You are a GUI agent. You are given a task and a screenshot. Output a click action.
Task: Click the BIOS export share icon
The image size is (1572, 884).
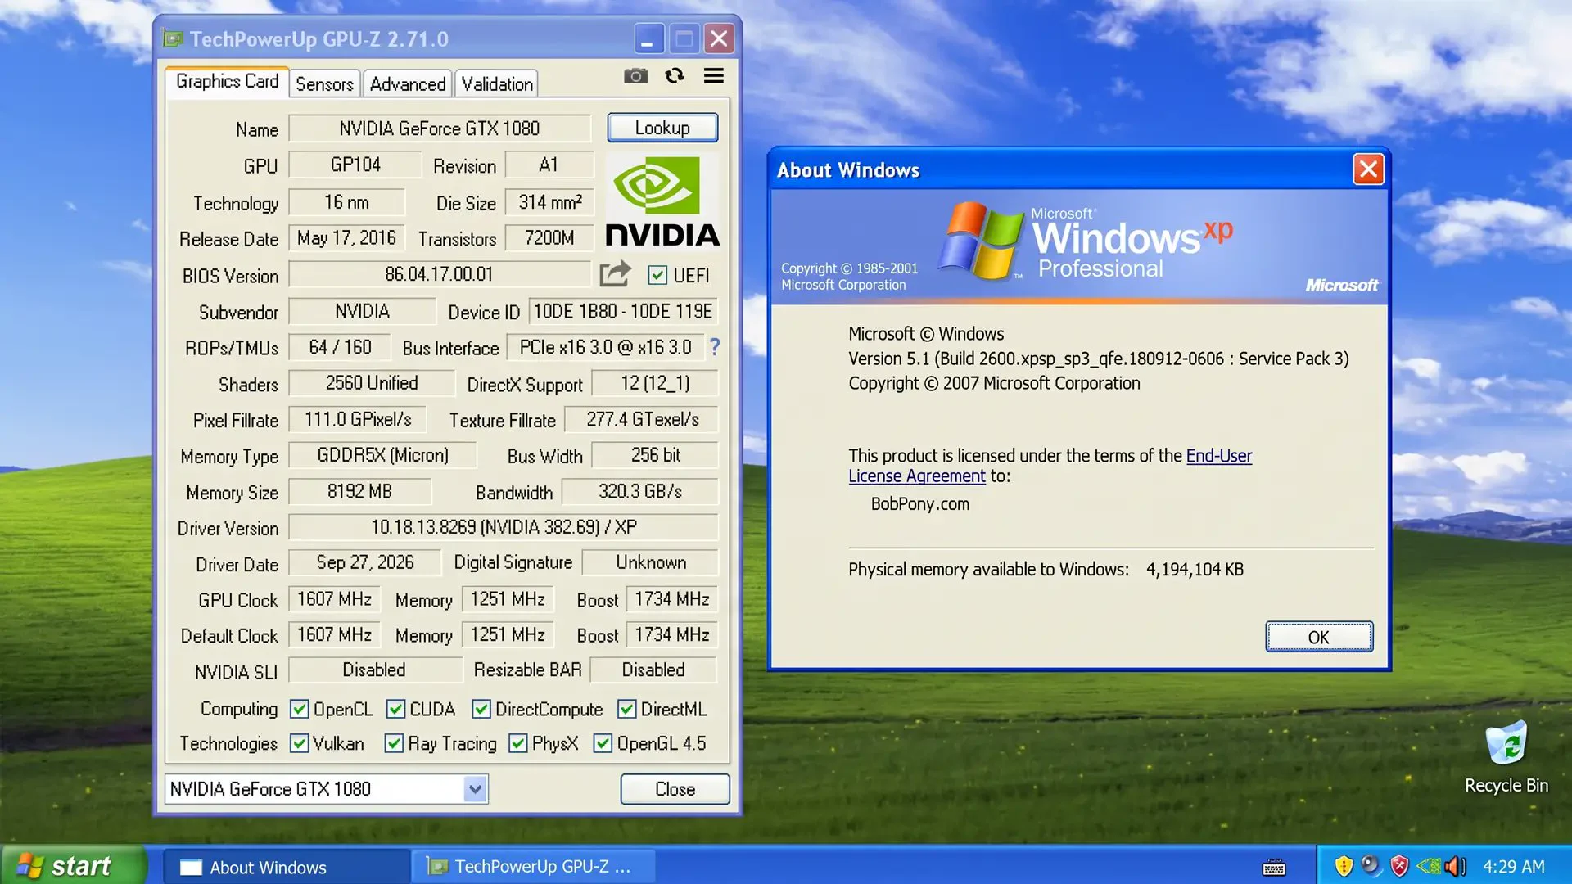(x=615, y=273)
